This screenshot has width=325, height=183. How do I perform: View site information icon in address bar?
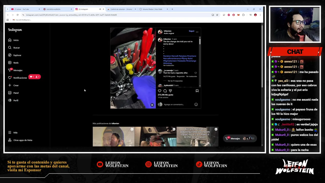(x=23, y=15)
